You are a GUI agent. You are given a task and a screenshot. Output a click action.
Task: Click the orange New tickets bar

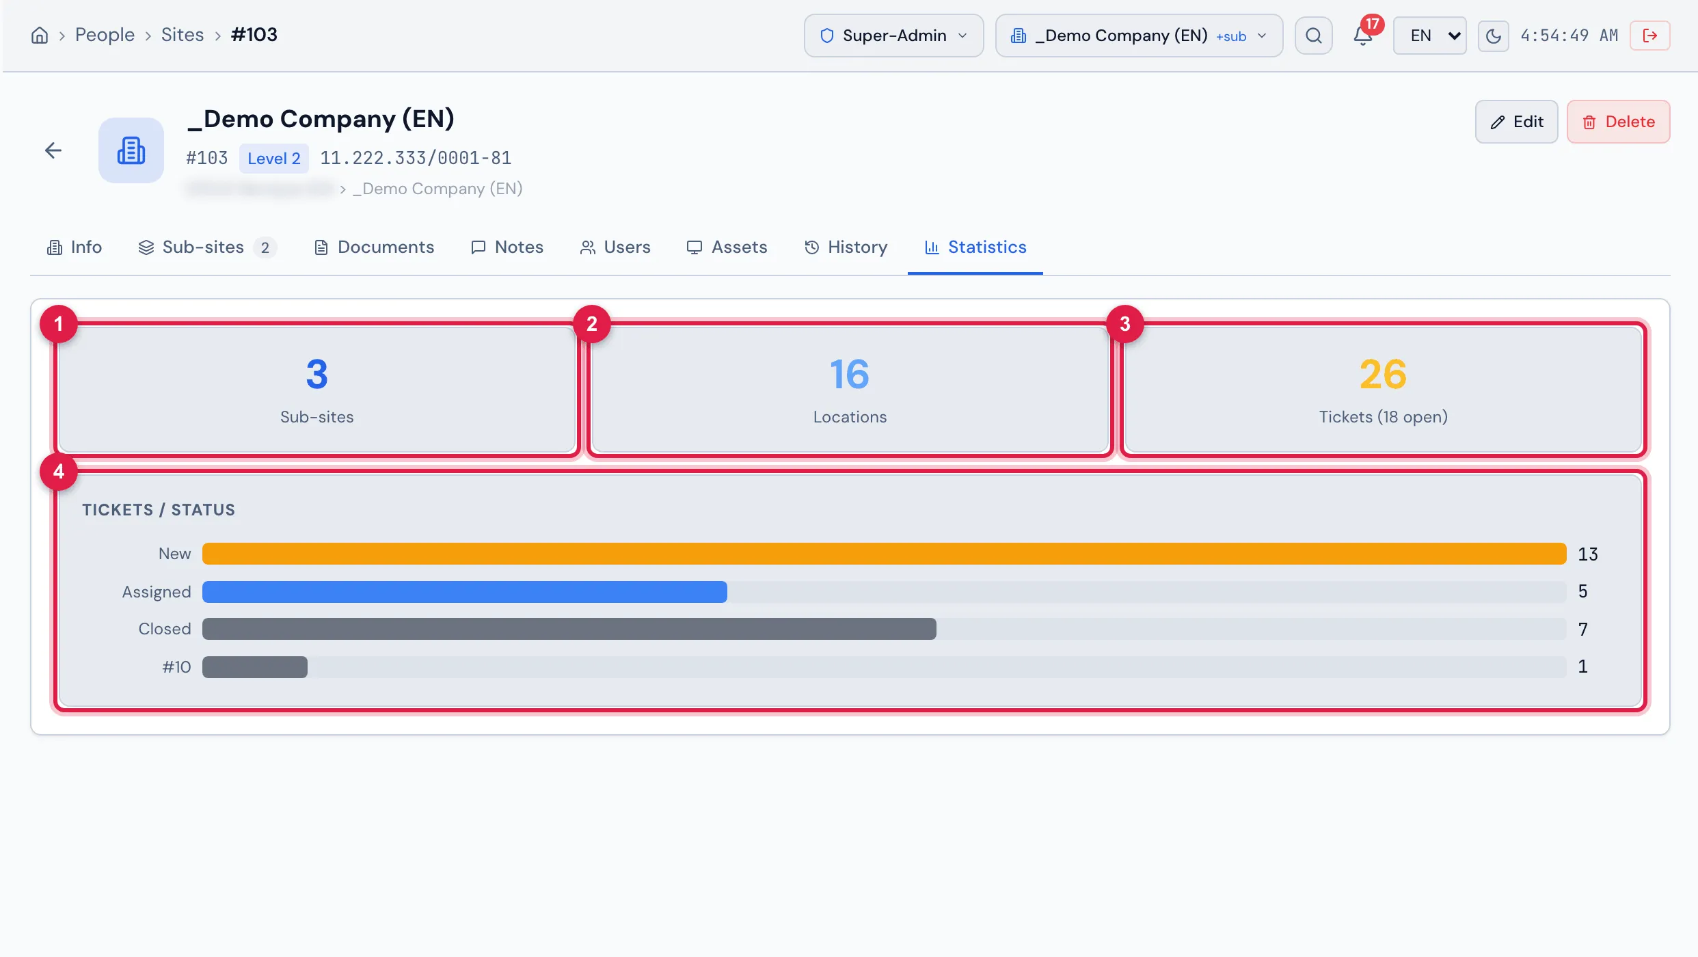pyautogui.click(x=884, y=554)
